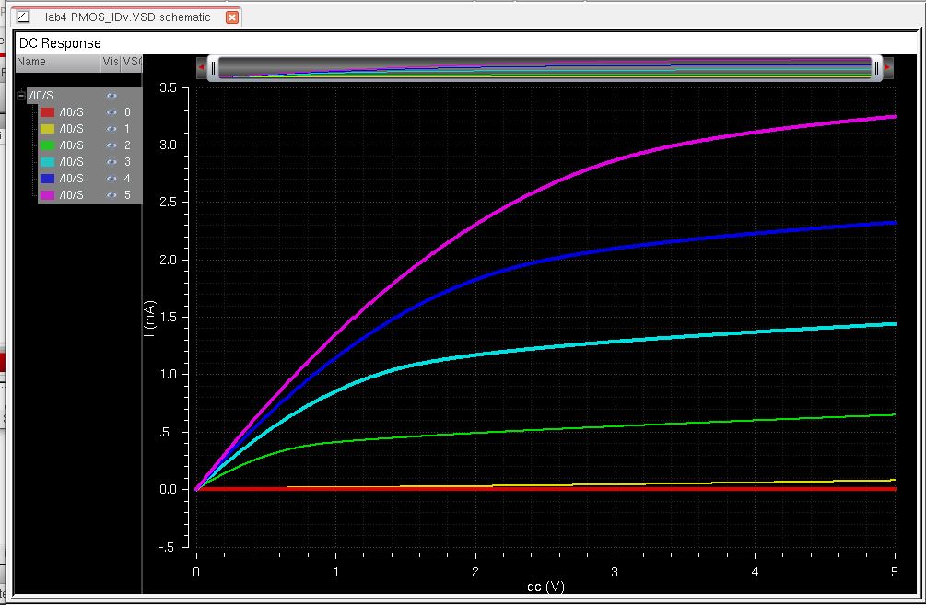Click the red color swatch for trace 0
This screenshot has width=926, height=605.
pos(47,112)
